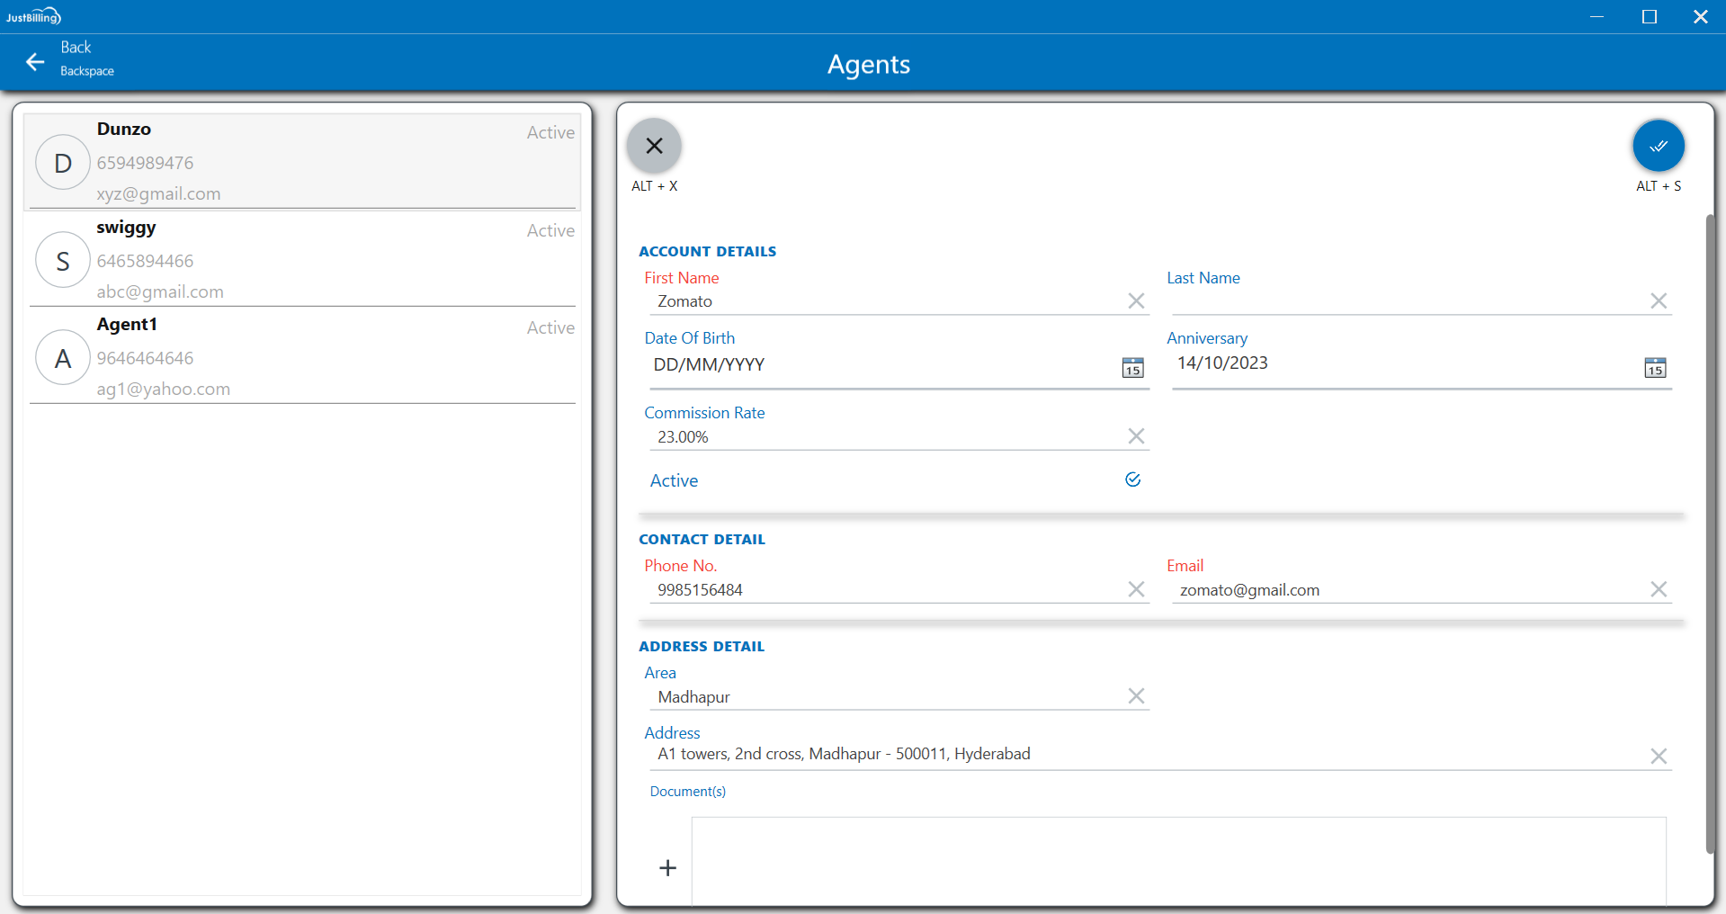Image resolution: width=1726 pixels, height=914 pixels.
Task: Click the Back arrow icon
Action: click(x=35, y=61)
